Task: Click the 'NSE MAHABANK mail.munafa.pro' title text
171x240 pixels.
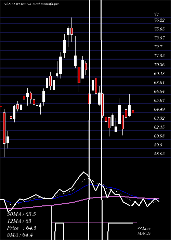Action: (x=31, y=4)
